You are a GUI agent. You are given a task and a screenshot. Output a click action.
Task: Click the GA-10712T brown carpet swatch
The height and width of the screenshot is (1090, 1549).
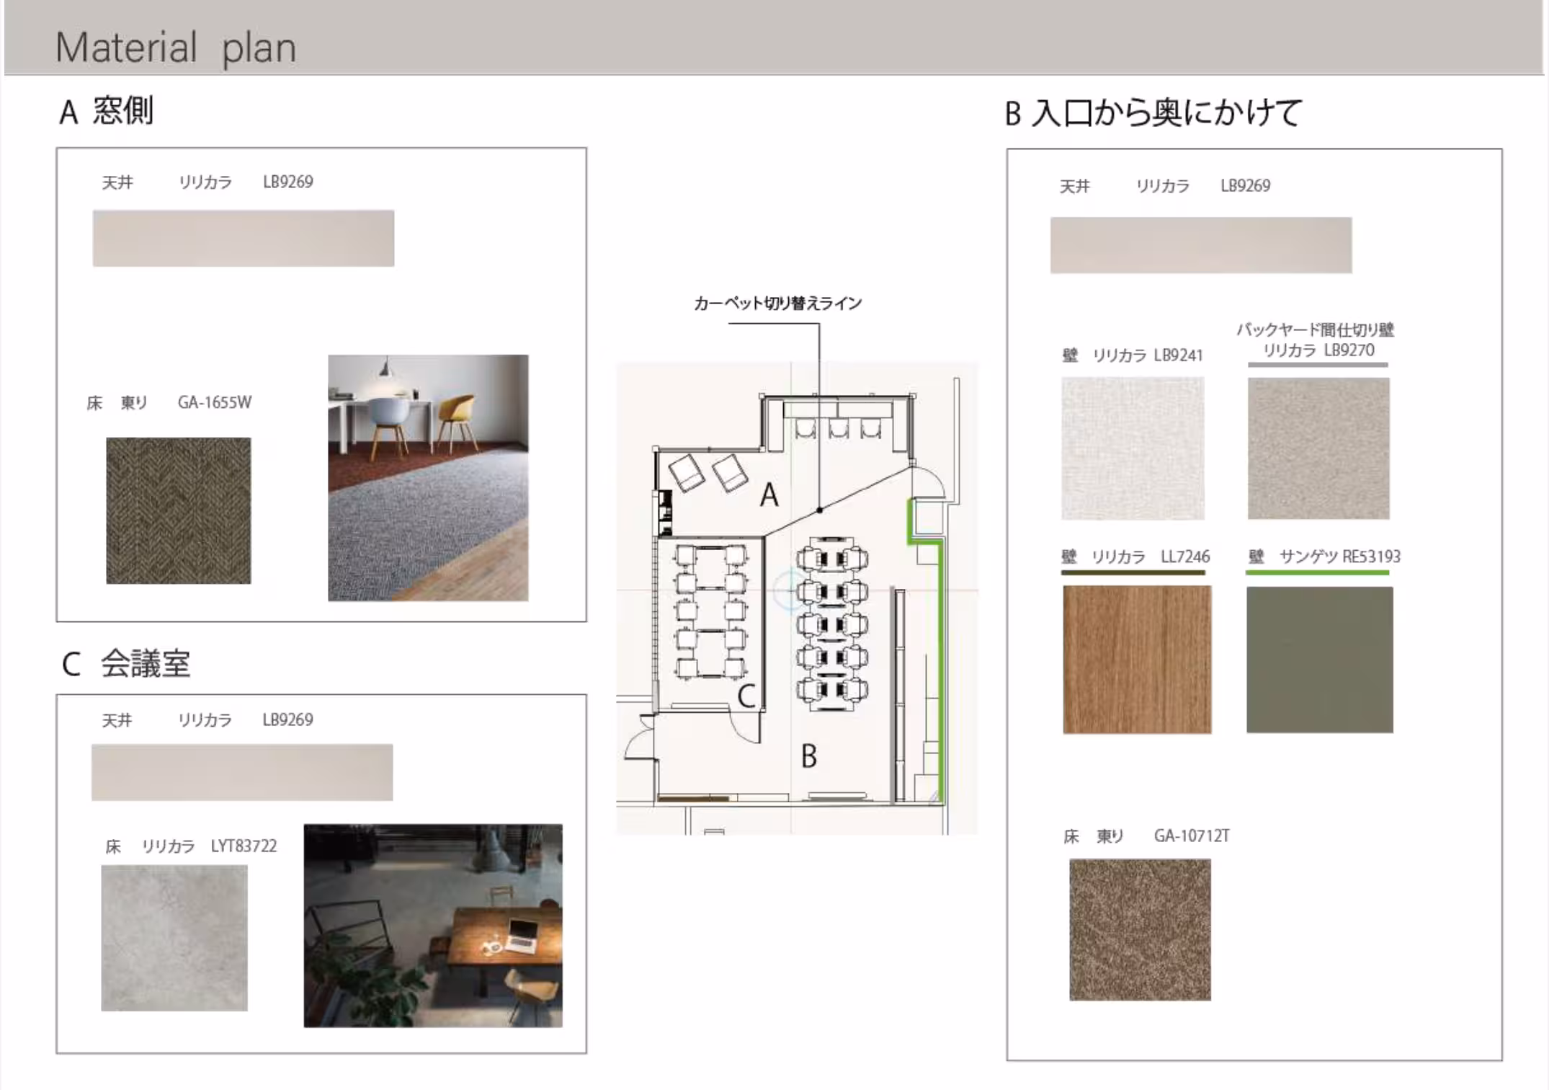coord(1140,929)
